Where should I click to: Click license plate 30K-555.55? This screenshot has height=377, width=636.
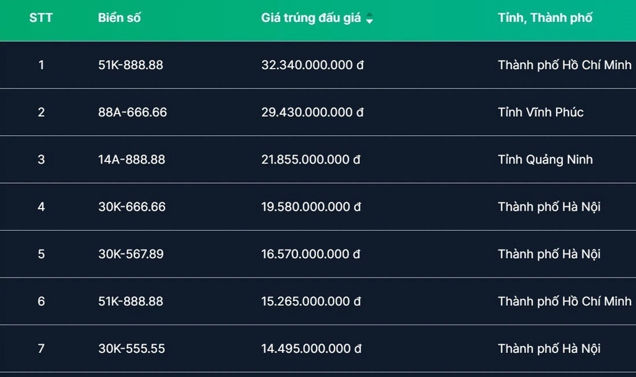point(132,349)
